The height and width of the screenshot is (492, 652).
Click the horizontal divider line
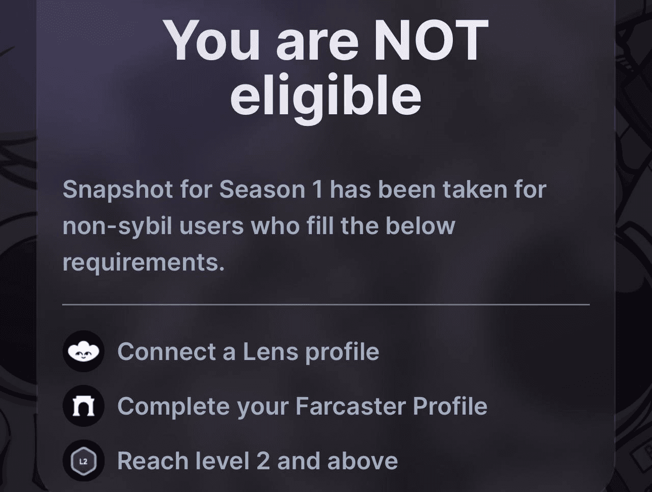pyautogui.click(x=325, y=304)
